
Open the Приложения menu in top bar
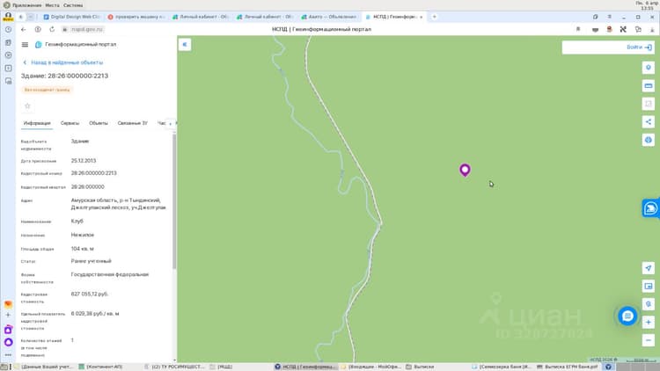coord(26,5)
